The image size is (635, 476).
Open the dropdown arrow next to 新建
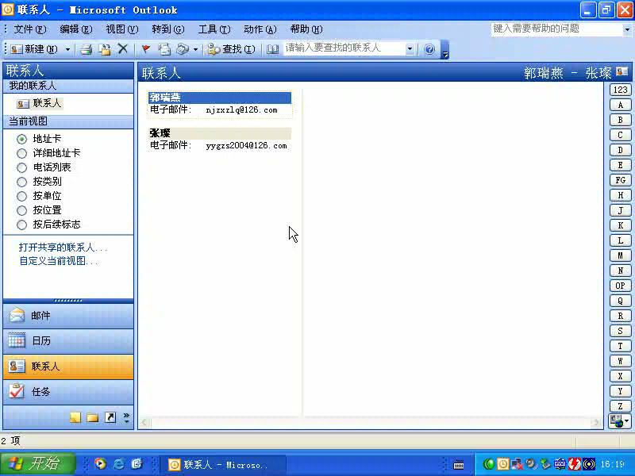coord(67,49)
